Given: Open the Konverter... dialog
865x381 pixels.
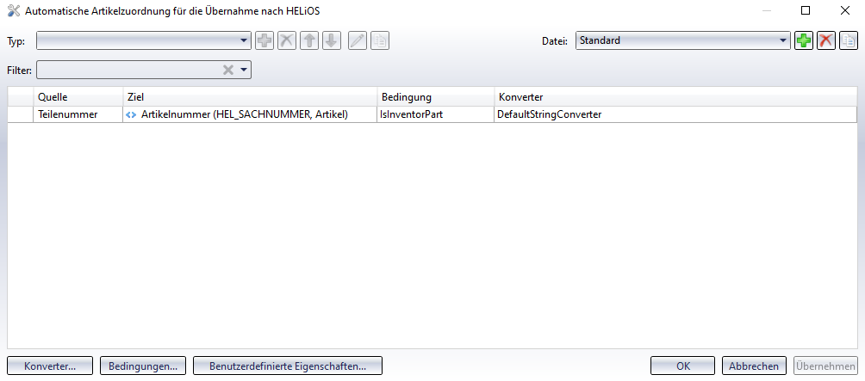Looking at the screenshot, I should pyautogui.click(x=50, y=366).
